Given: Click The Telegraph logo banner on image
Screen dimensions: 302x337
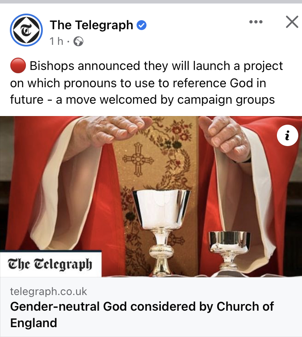Looking at the screenshot, I should (51, 264).
